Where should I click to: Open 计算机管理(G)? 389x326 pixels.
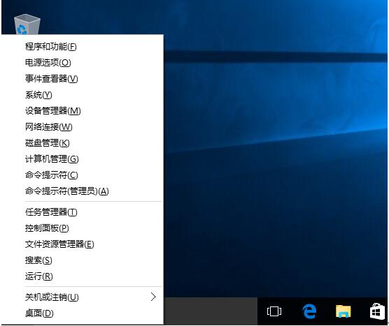tap(82, 159)
